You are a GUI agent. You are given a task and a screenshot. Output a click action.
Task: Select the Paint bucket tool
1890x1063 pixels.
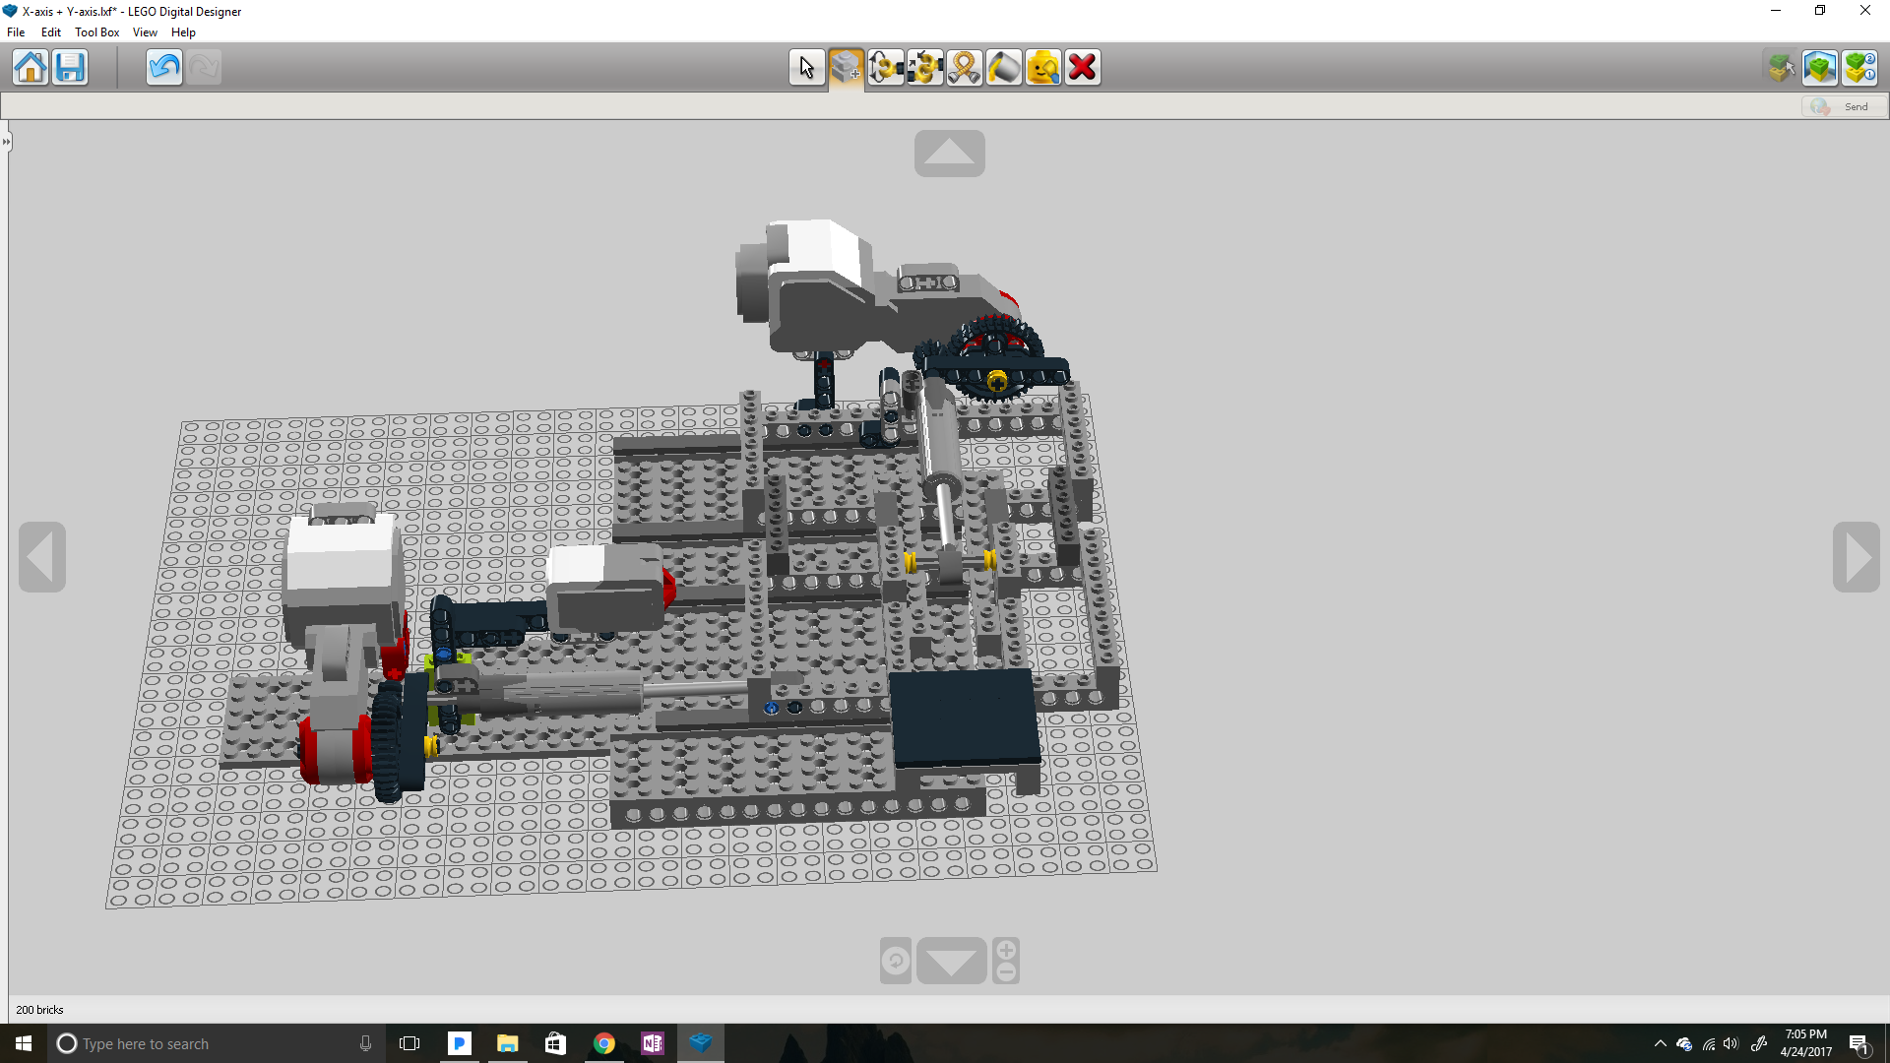[1003, 67]
